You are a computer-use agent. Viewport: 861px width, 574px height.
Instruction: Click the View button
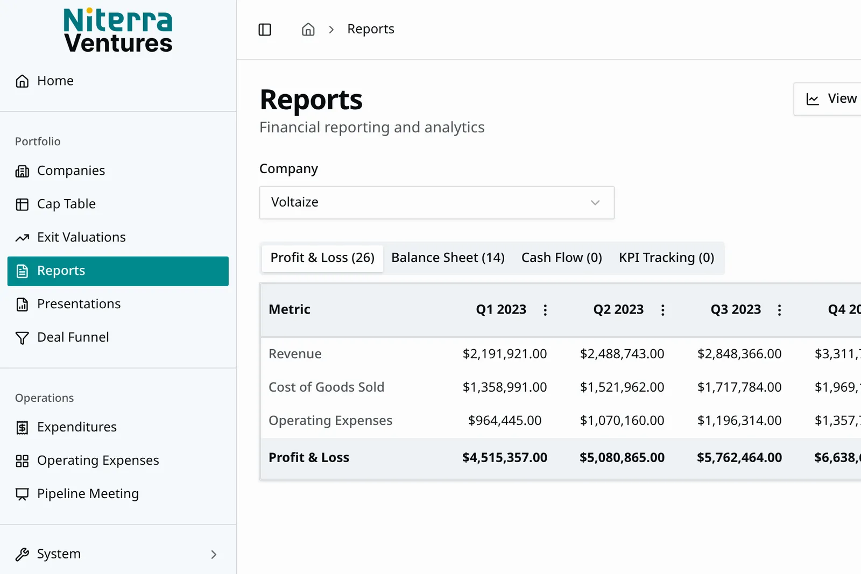(829, 99)
